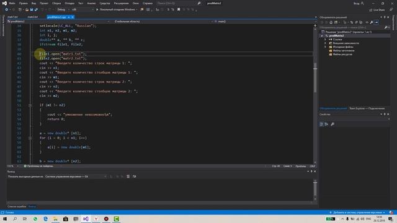397x223 pixels.
Task: Open the Debug configuration dropdown
Action: coord(63,10)
